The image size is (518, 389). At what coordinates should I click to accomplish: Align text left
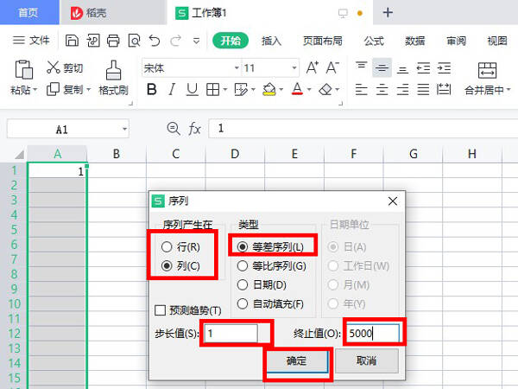click(362, 89)
